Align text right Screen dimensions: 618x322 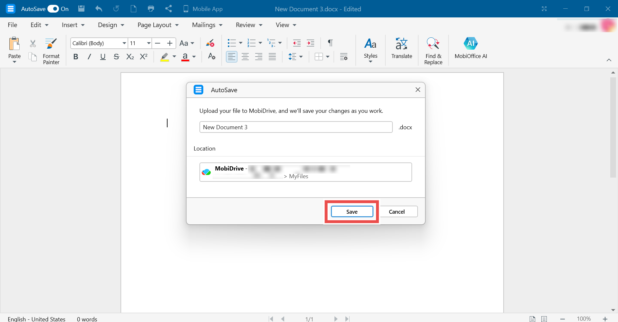point(259,57)
